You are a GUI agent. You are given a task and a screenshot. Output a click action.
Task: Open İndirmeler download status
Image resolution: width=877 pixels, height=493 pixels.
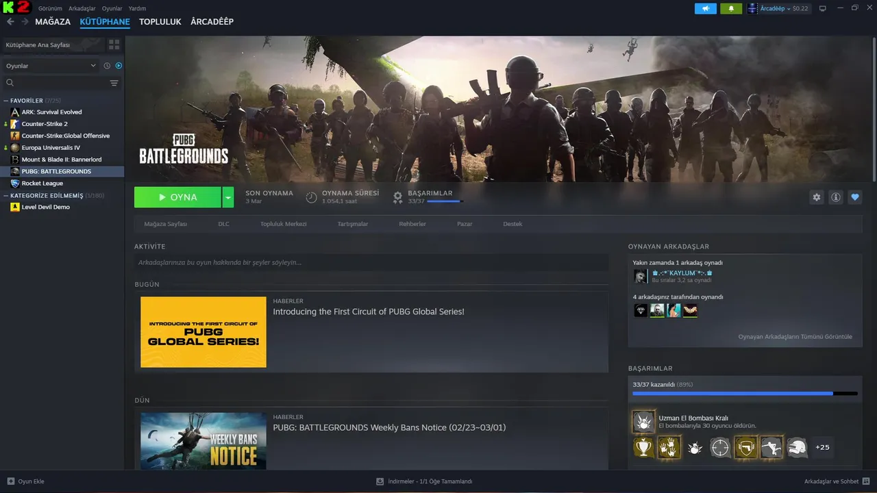(424, 481)
